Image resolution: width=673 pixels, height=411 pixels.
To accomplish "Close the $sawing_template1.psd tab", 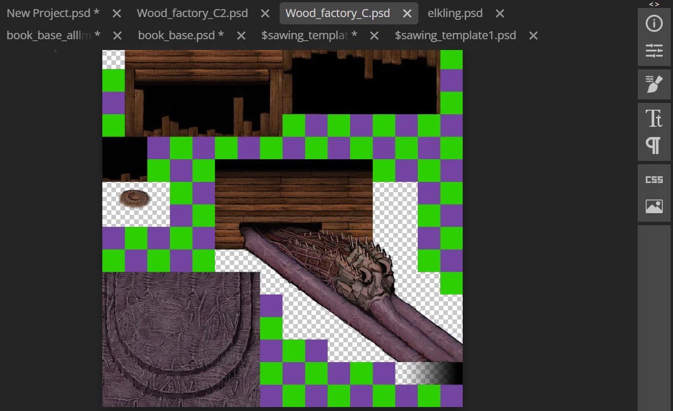I will [533, 36].
